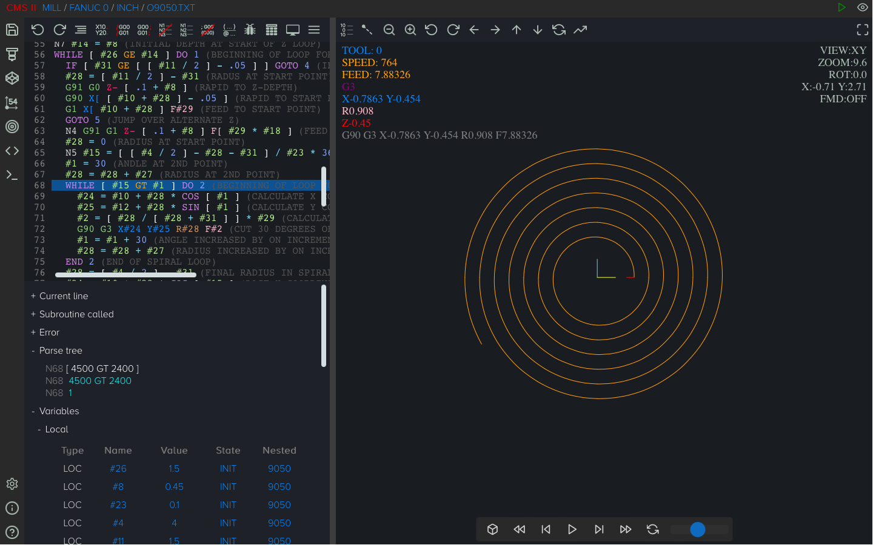This screenshot has height=545, width=873.
Task: Toggle the eye visibility icon top right
Action: (x=862, y=7)
